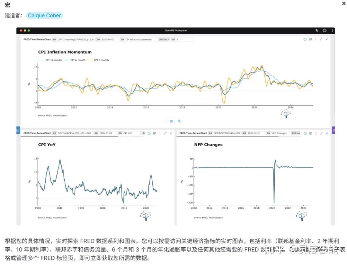This screenshot has width=347, height=264.
Task: Click the camera snapshot icon below CPI Inflation Momentum chart
Action: (x=171, y=121)
